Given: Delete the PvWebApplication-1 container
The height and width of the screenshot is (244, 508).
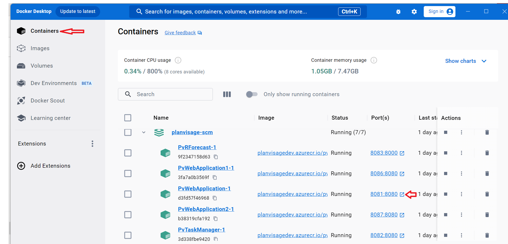Looking at the screenshot, I should point(487,194).
